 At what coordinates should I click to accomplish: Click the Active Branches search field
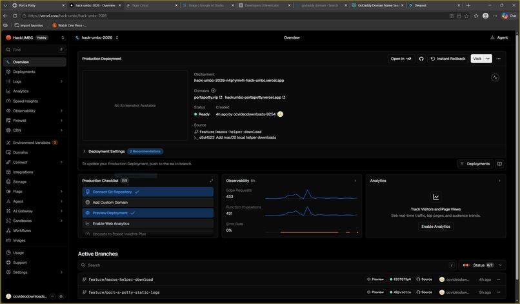267,265
